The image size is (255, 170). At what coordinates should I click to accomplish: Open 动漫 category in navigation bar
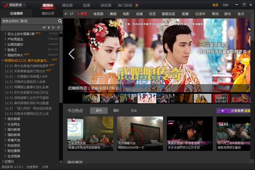coord(139,14)
